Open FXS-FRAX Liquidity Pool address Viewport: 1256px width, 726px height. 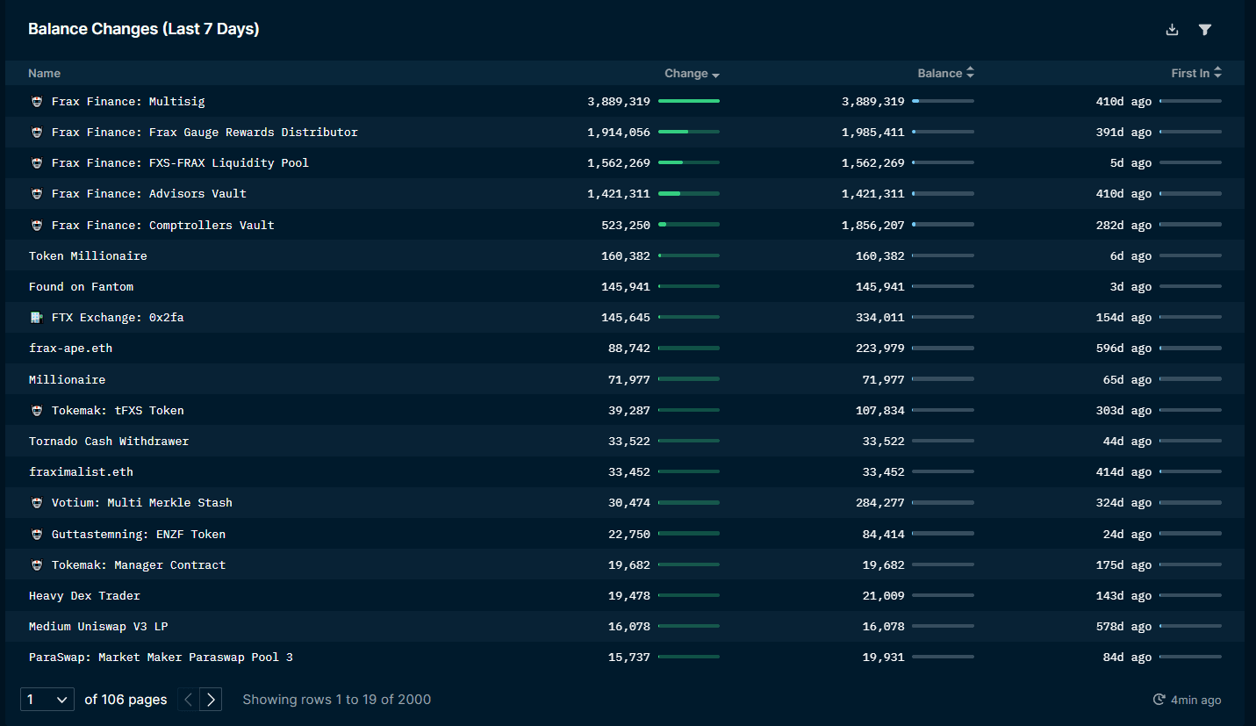[x=180, y=163]
